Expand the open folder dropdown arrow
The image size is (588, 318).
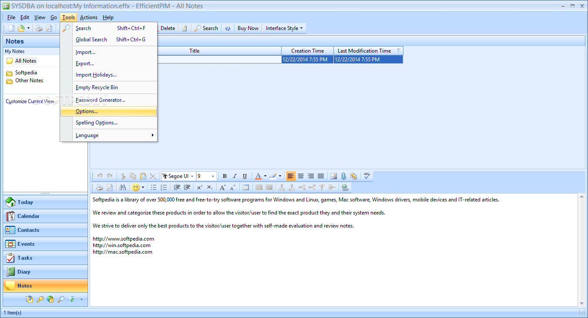[x=28, y=28]
